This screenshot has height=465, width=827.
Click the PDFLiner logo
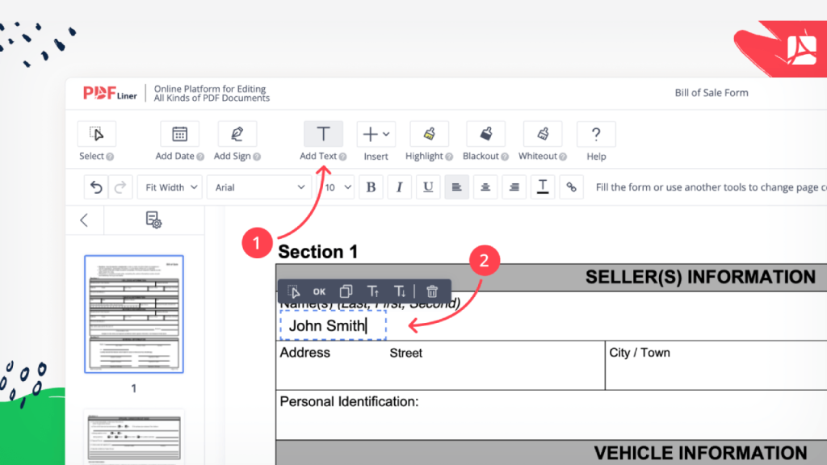(x=110, y=94)
